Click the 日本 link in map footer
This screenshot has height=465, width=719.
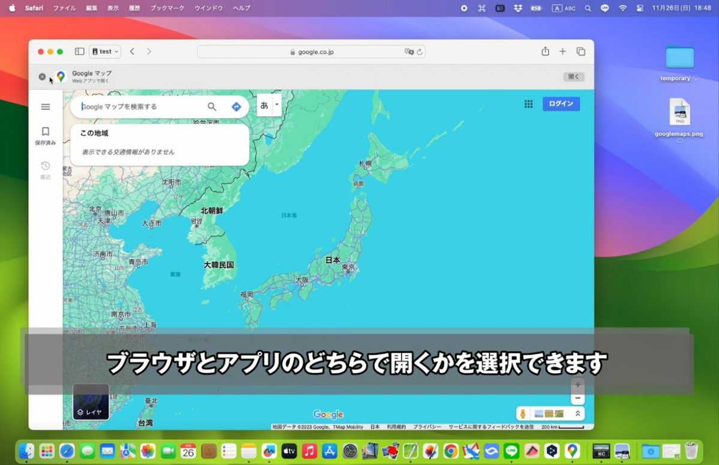375,427
